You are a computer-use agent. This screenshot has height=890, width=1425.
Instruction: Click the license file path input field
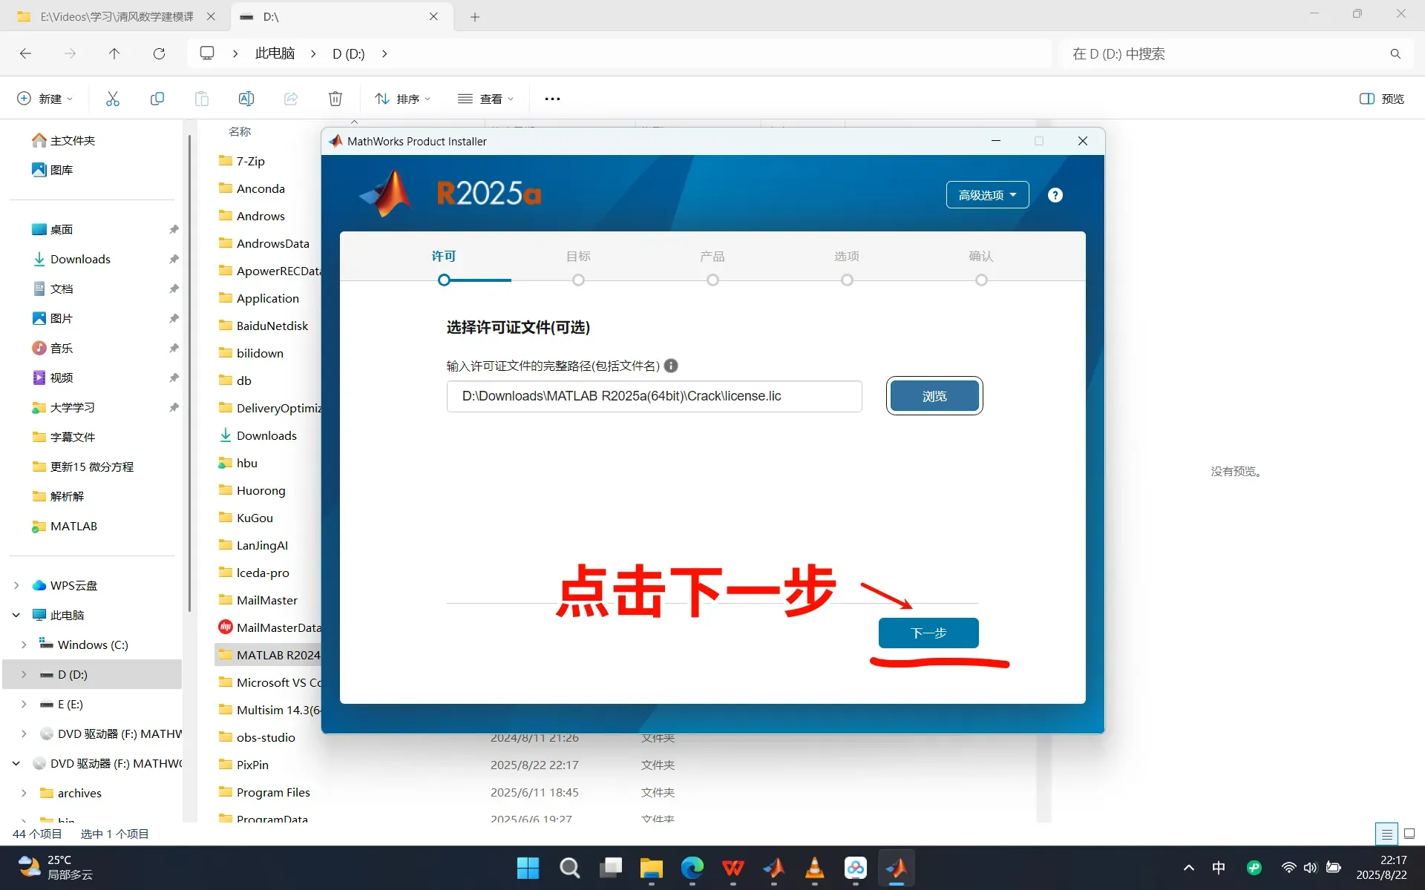[x=653, y=396]
